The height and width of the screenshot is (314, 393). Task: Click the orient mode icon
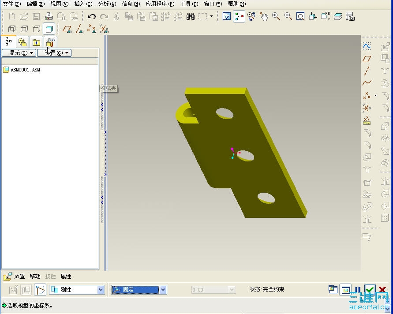(x=251, y=17)
